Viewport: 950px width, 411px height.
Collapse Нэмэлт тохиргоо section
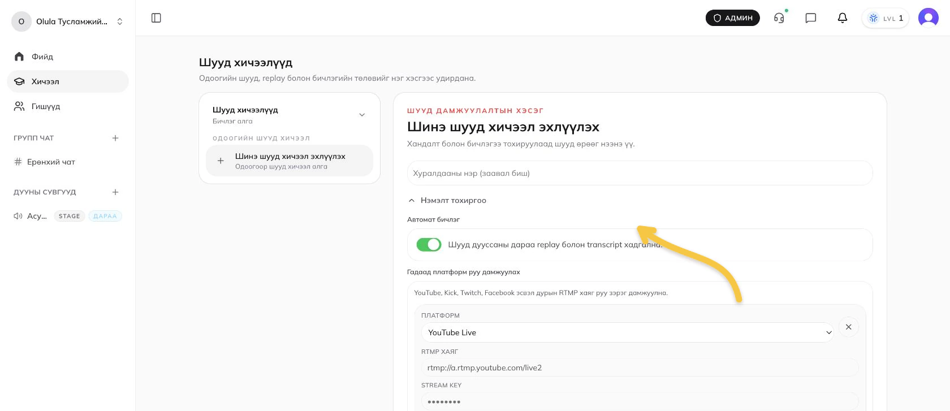447,200
